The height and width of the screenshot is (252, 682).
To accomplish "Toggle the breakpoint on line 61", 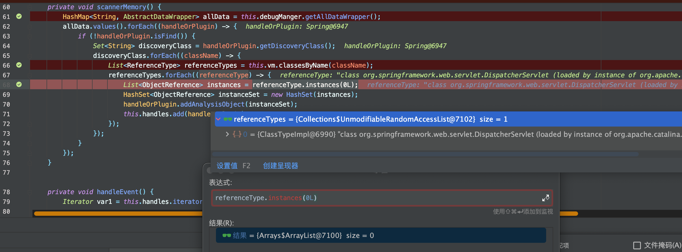I will tap(19, 16).
